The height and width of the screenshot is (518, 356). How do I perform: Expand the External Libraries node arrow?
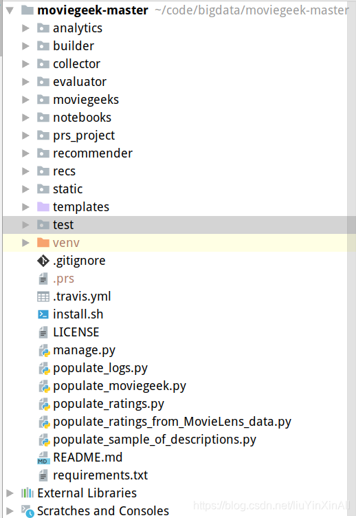coord(10,493)
